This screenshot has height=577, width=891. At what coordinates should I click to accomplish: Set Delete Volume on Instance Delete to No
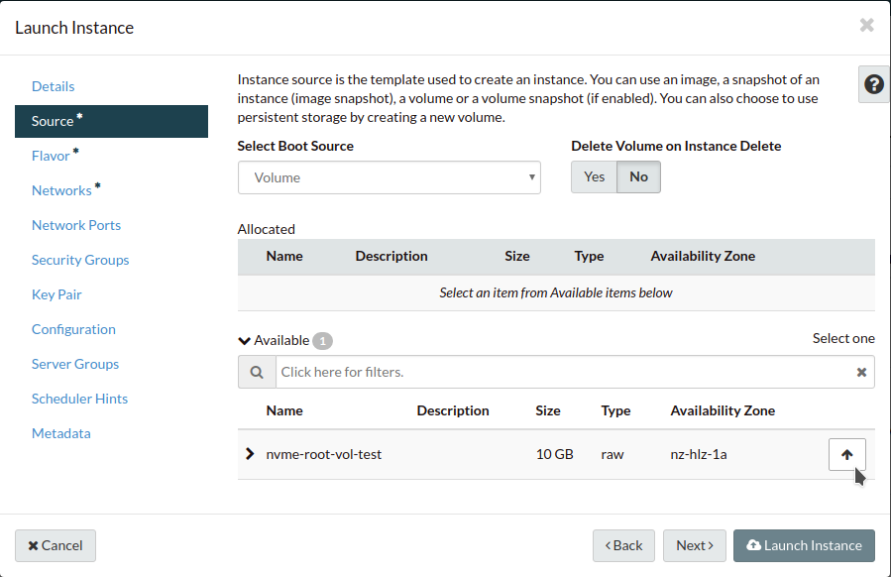pyautogui.click(x=638, y=176)
